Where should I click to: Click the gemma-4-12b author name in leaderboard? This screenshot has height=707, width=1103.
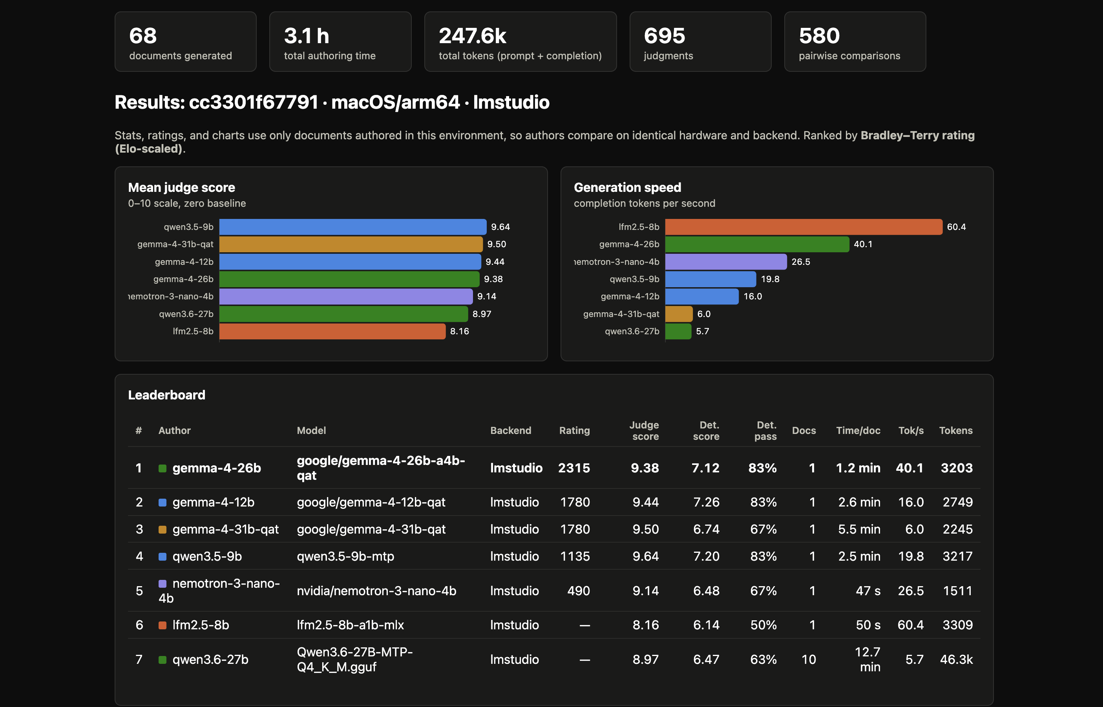click(214, 502)
